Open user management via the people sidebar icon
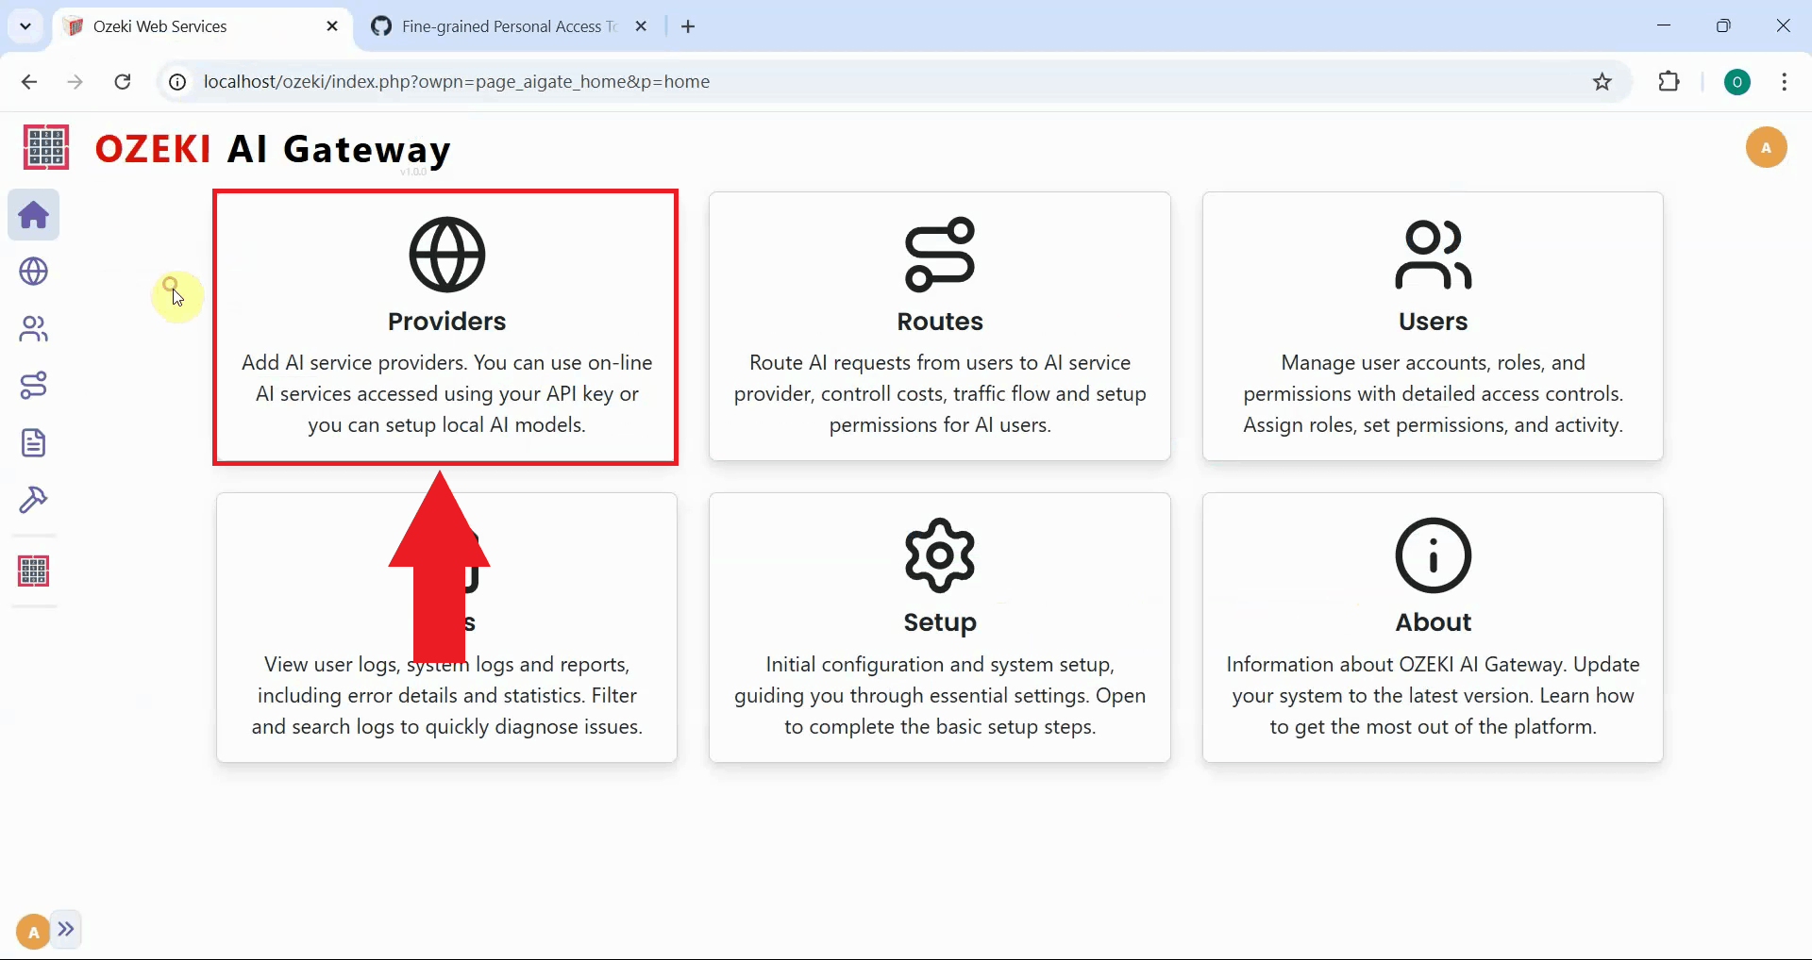This screenshot has height=960, width=1812. coord(33,328)
